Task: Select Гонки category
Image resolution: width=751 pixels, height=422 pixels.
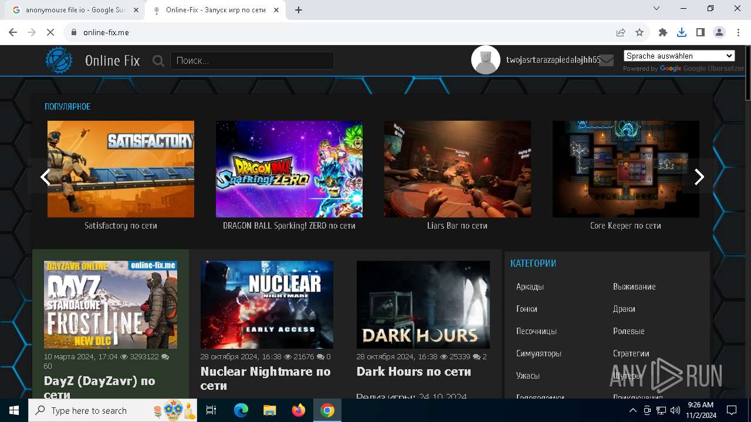Action: [527, 309]
